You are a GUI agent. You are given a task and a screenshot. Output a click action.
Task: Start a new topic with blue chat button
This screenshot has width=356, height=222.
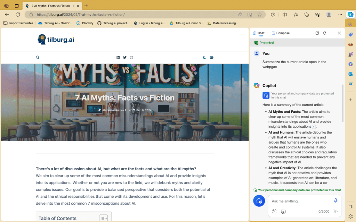259,201
